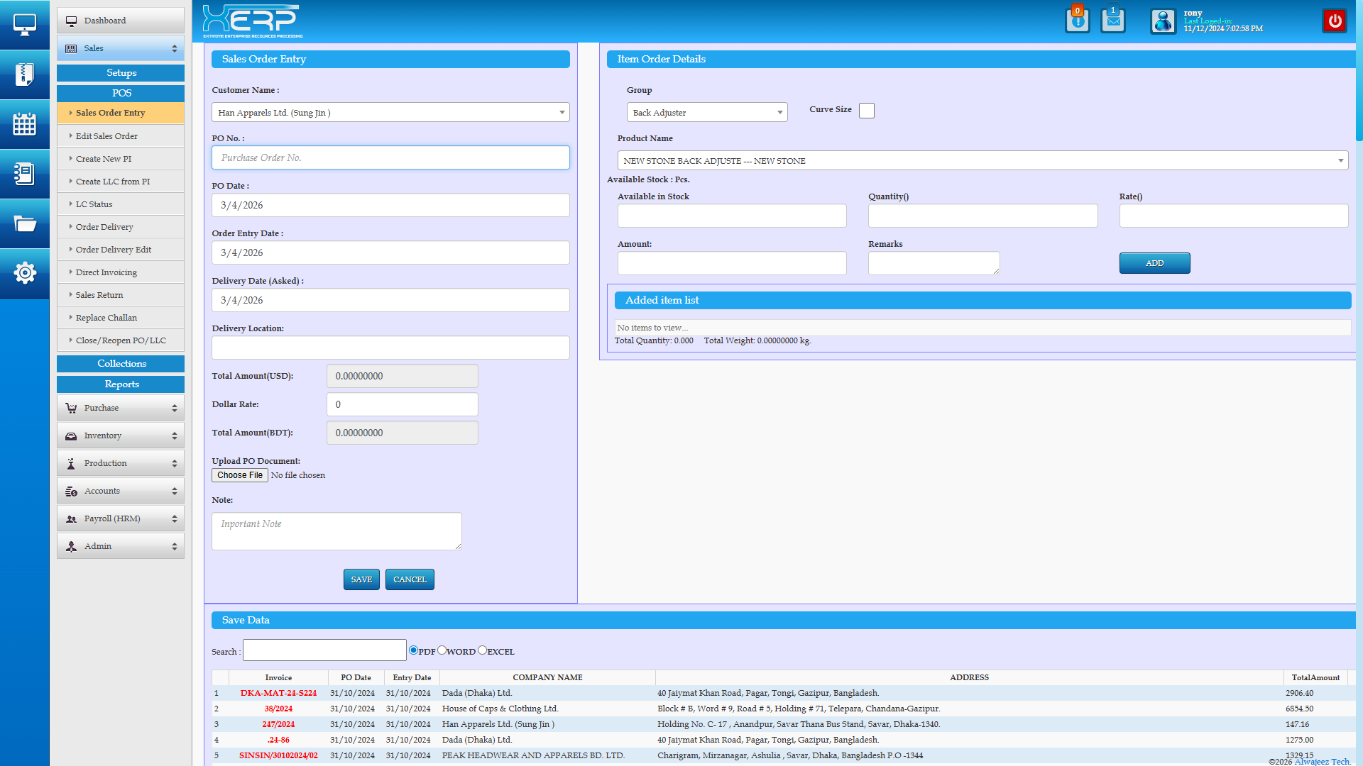Click the alert notification icon in header
This screenshot has width=1363, height=766.
tap(1077, 21)
